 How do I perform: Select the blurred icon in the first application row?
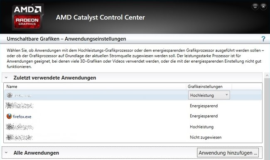click(10, 95)
